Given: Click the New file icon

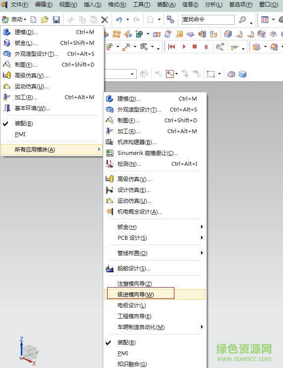Looking at the screenshot, I should pyautogui.click(x=34, y=19).
